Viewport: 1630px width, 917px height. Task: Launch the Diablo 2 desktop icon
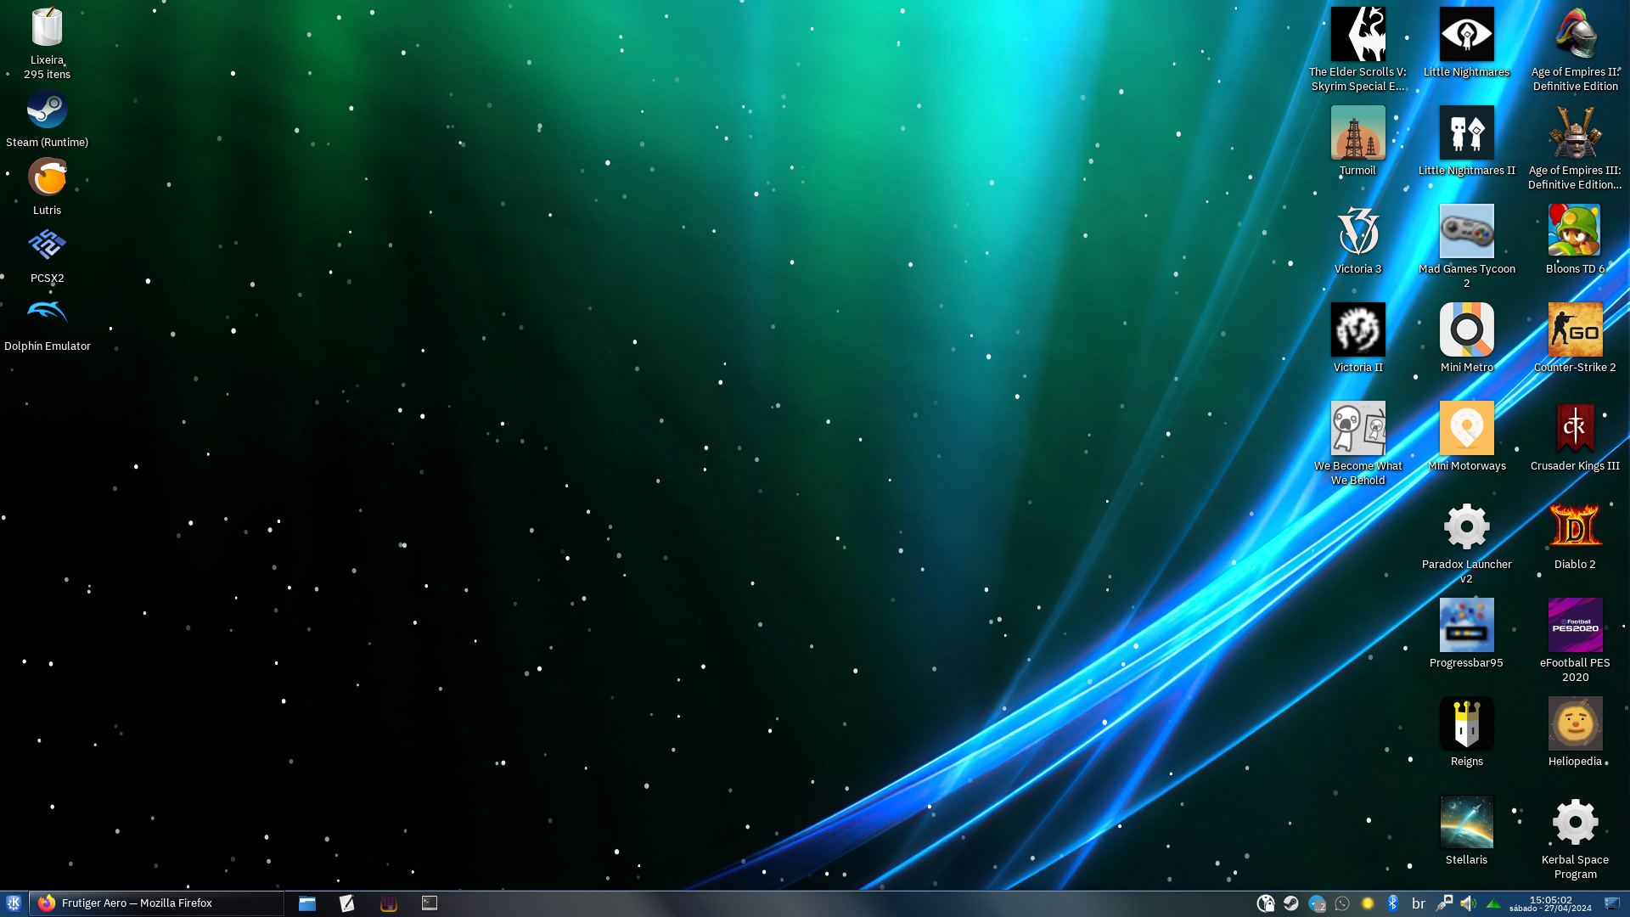(x=1575, y=527)
